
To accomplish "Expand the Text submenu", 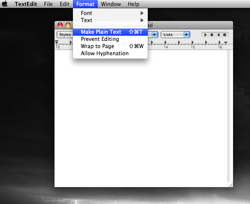I will pos(110,20).
